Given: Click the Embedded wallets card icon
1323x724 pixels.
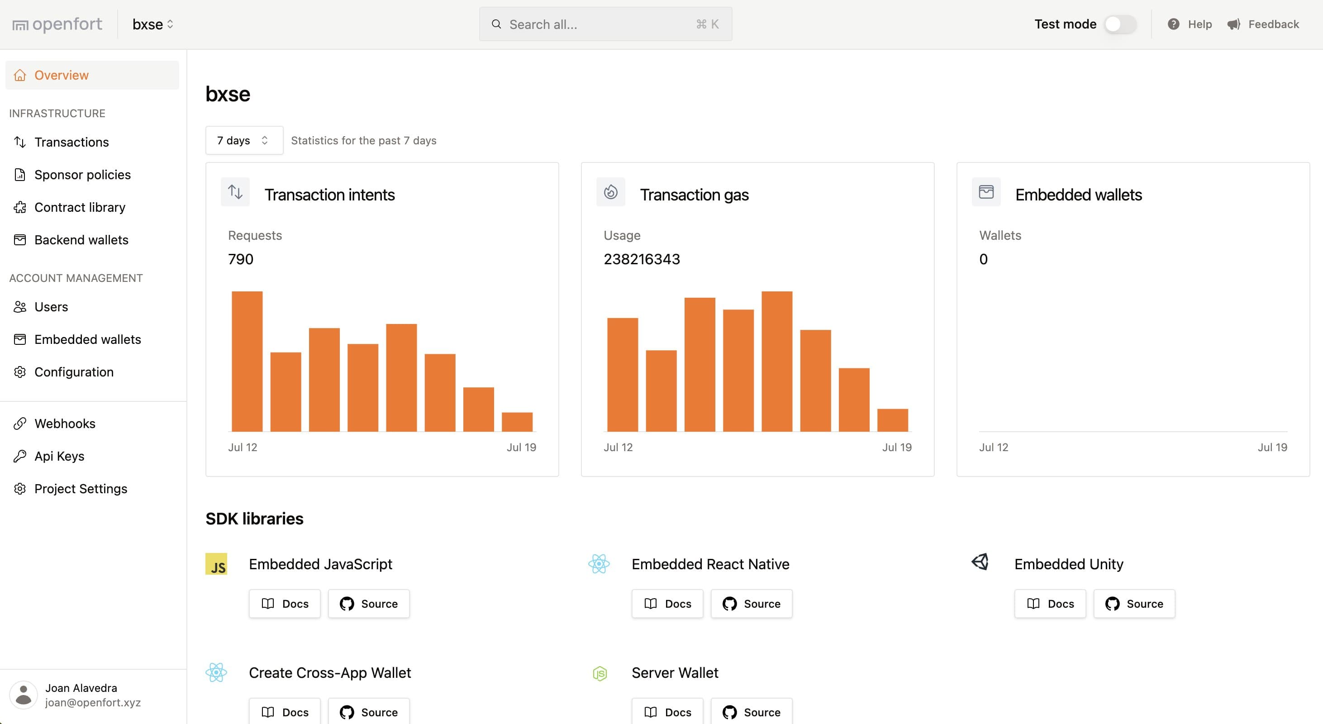Looking at the screenshot, I should coord(986,192).
